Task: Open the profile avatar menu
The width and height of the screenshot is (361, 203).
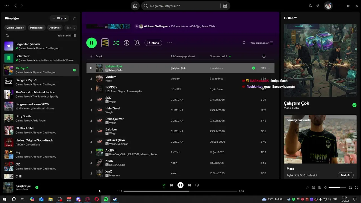Action: (328, 6)
